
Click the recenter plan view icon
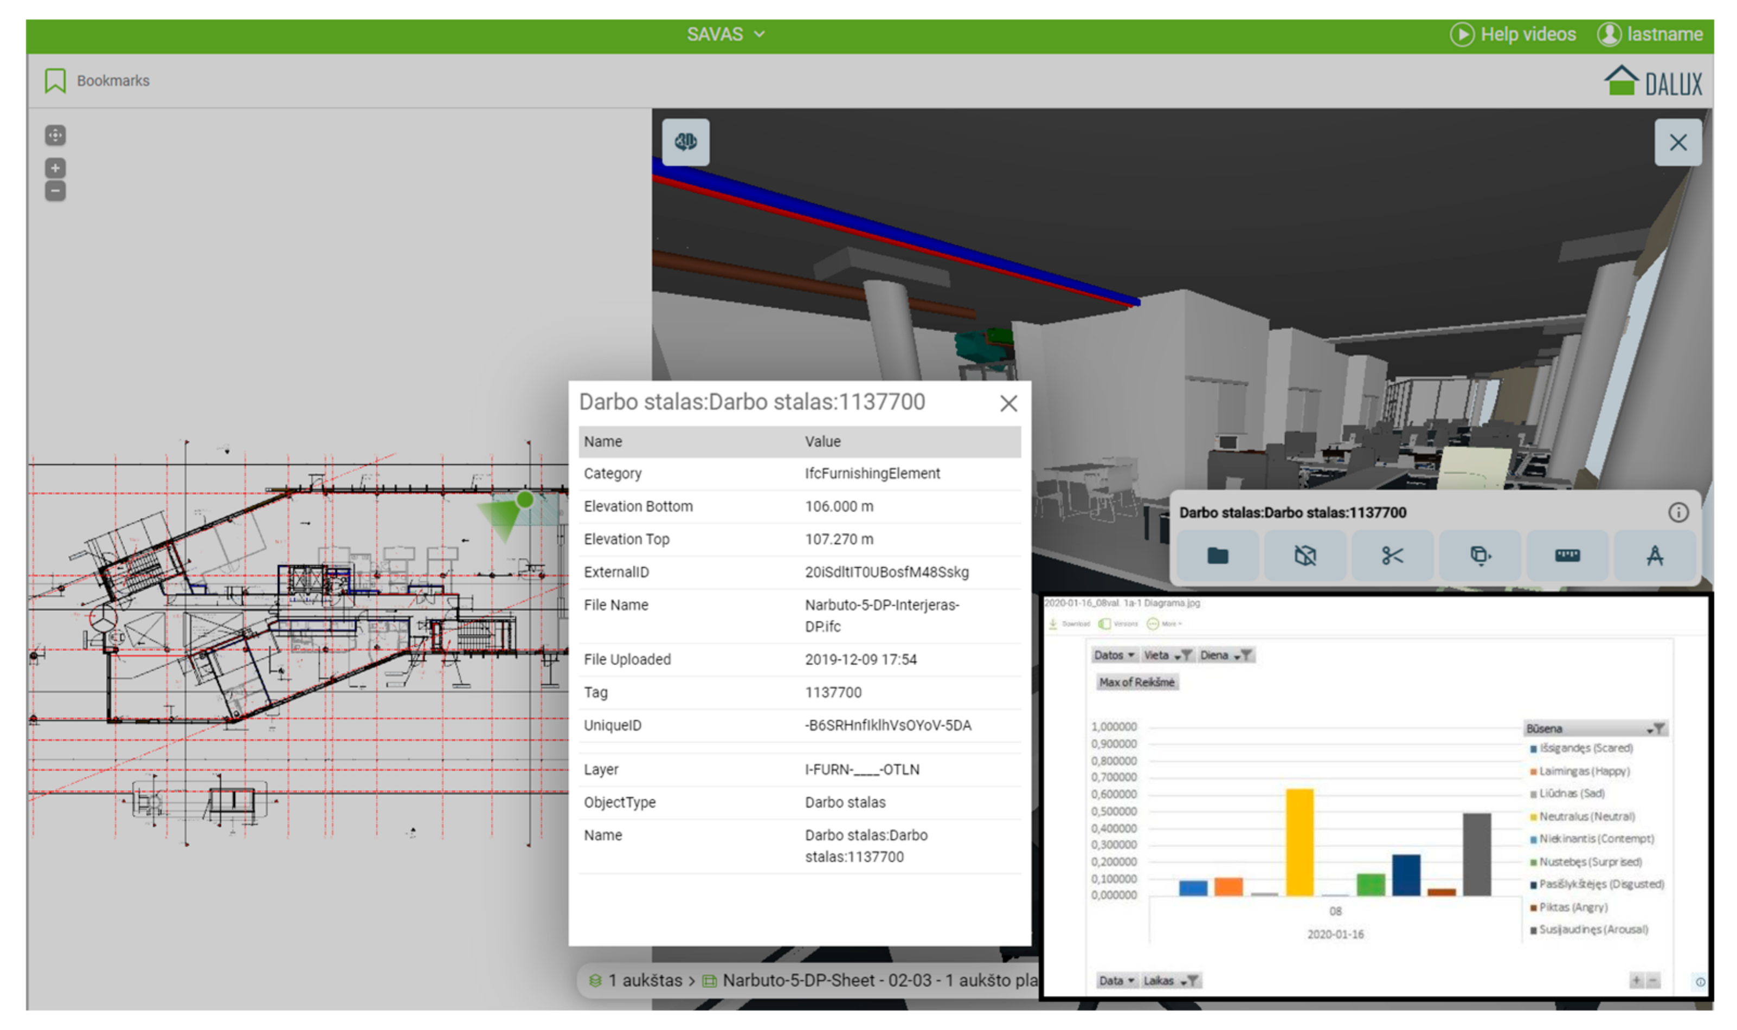[x=55, y=136]
